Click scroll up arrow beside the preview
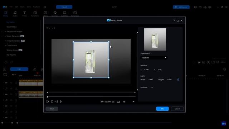The image size is (229, 129). click(137, 33)
